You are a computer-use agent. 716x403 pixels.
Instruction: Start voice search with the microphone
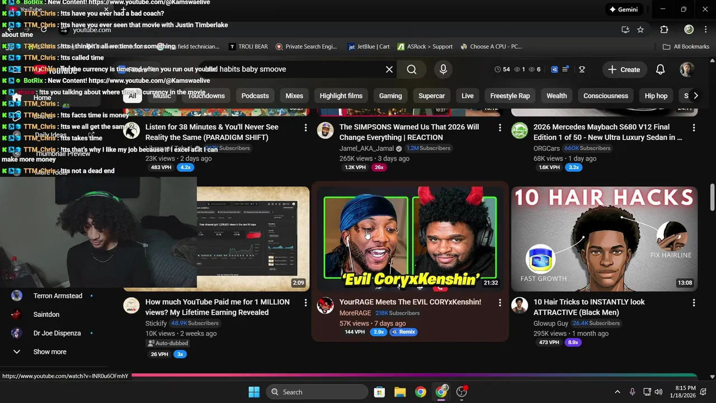point(443,69)
